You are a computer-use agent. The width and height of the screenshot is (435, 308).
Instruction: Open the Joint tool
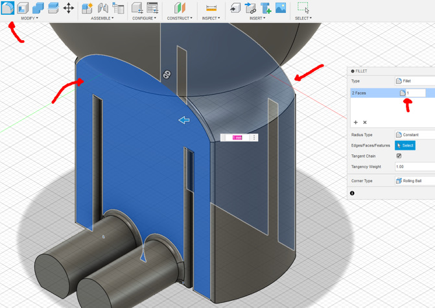pos(103,8)
